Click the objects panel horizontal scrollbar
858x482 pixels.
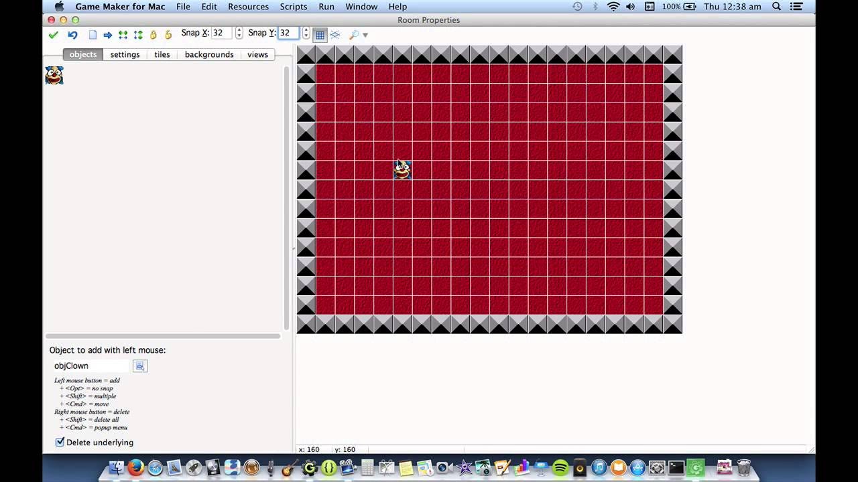click(x=163, y=336)
